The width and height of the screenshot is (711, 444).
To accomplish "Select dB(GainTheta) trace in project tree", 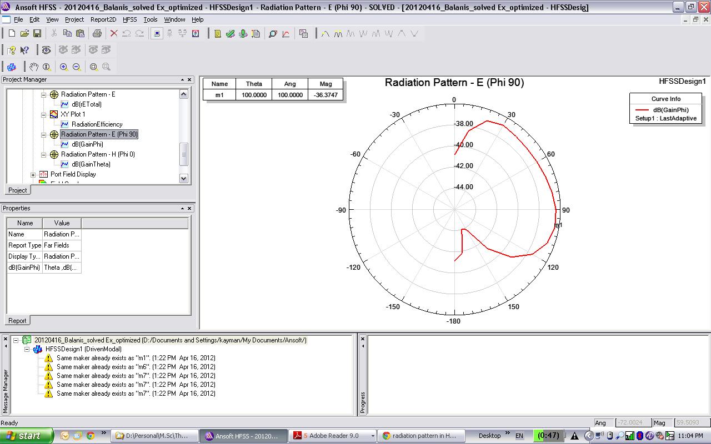I will 91,164.
